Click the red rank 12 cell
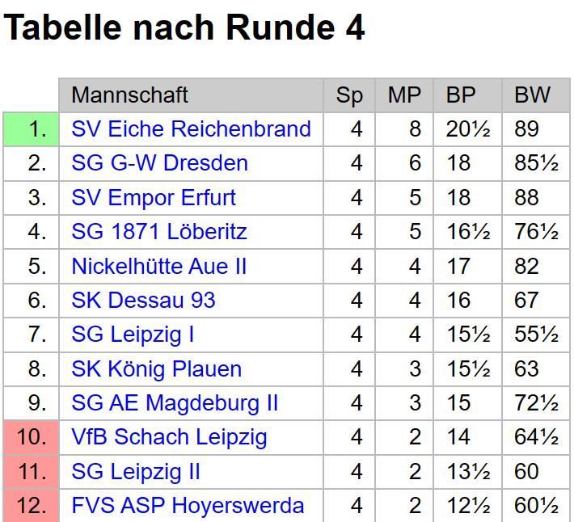This screenshot has width=574, height=522. (32, 506)
